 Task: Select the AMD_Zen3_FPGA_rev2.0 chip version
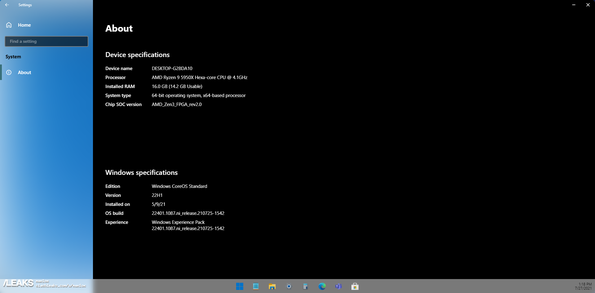(x=177, y=104)
